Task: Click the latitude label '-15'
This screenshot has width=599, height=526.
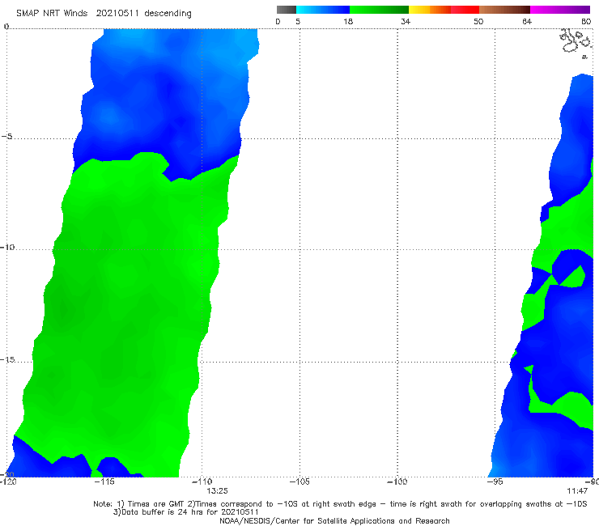Action: click(6, 359)
